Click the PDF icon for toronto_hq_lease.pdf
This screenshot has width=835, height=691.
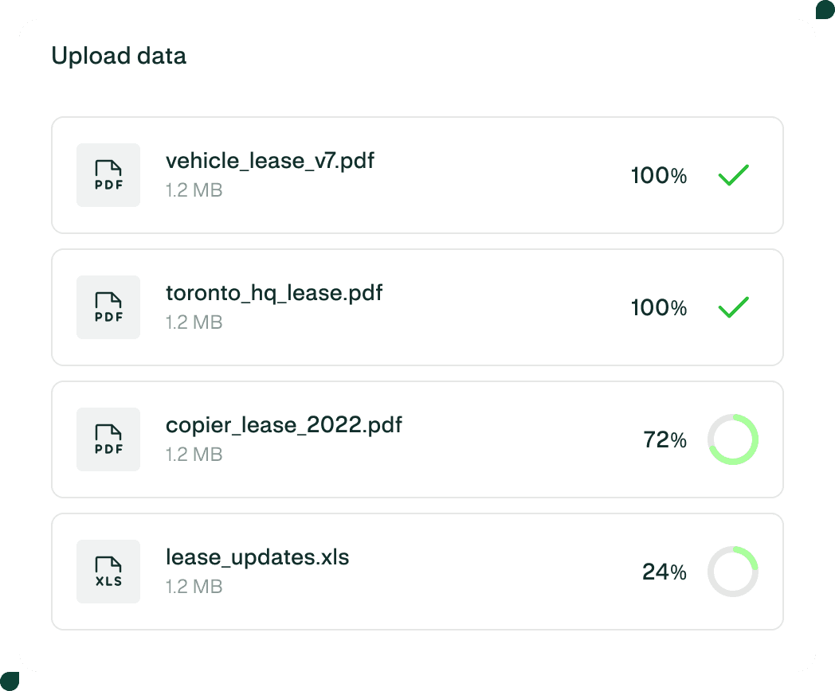click(108, 307)
